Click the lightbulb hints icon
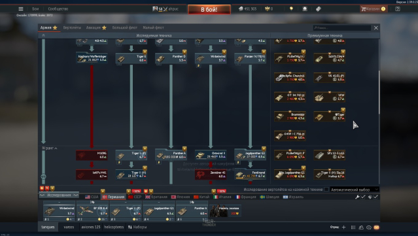This screenshot has width=418, height=236. pyautogui.click(x=291, y=8)
